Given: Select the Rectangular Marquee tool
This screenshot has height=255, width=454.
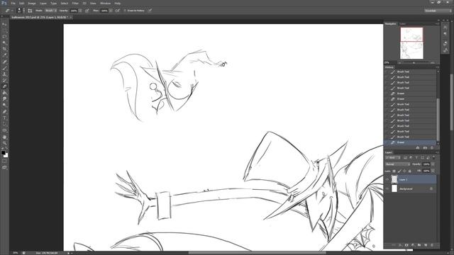Looking at the screenshot, I should pyautogui.click(x=4, y=30).
